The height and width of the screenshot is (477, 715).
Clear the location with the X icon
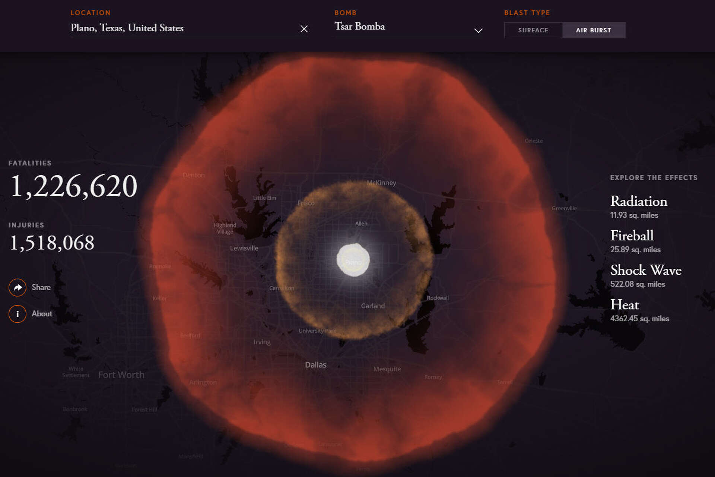pos(304,29)
